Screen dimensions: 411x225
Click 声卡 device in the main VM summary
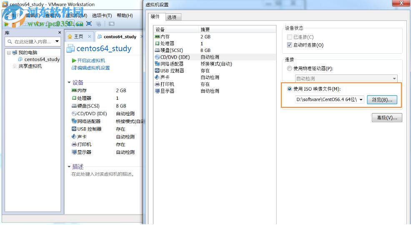79,137
